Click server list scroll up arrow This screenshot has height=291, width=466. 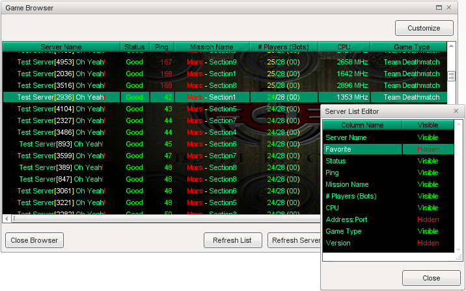(451, 46)
